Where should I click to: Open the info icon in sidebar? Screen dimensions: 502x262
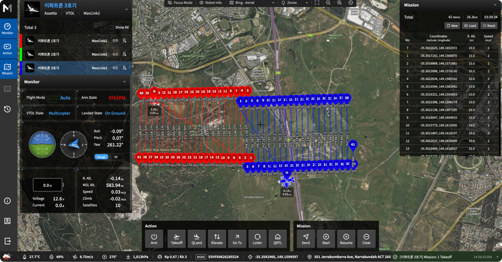coord(7,201)
